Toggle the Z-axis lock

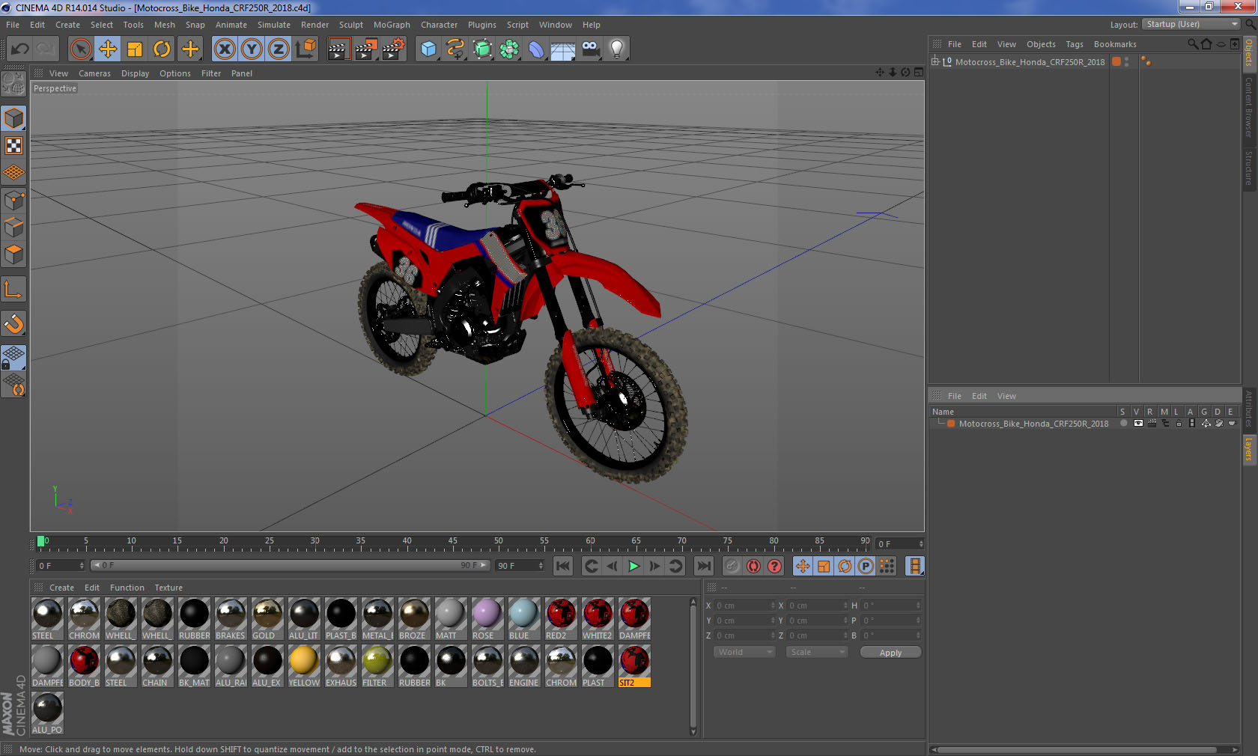pyautogui.click(x=279, y=49)
